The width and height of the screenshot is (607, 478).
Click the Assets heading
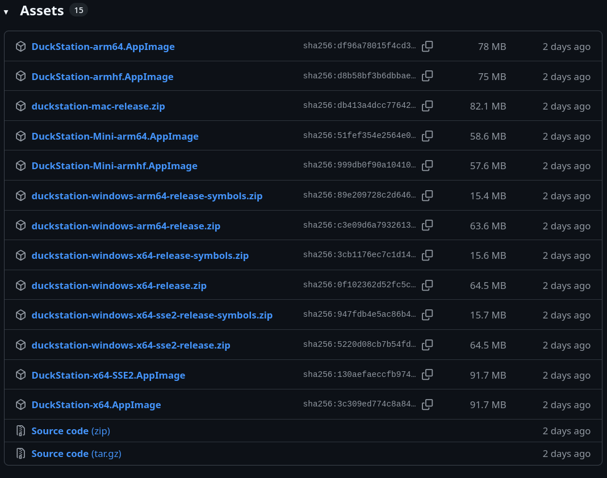[x=42, y=10]
